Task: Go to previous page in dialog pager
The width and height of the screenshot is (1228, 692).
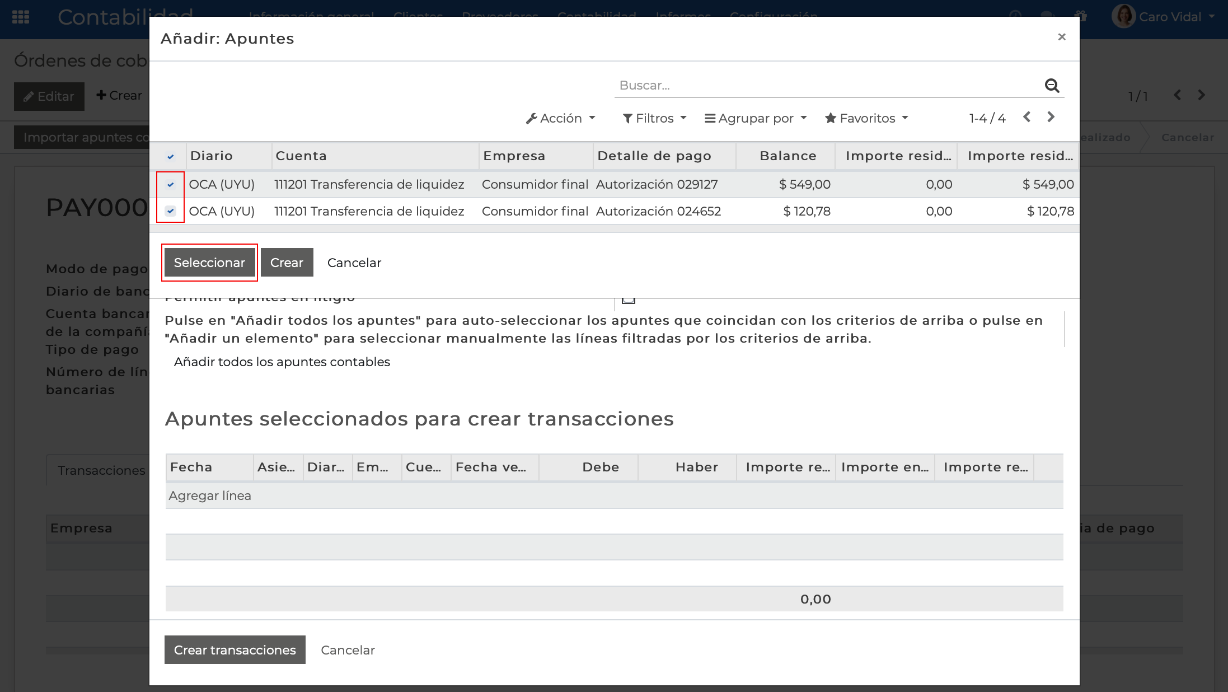Action: pos(1027,117)
